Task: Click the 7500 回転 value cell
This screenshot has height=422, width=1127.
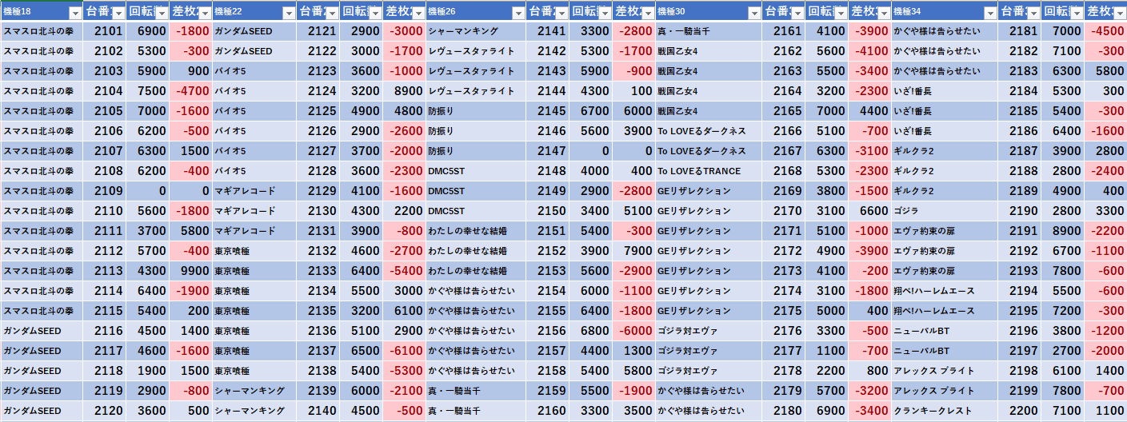Action: click(148, 91)
